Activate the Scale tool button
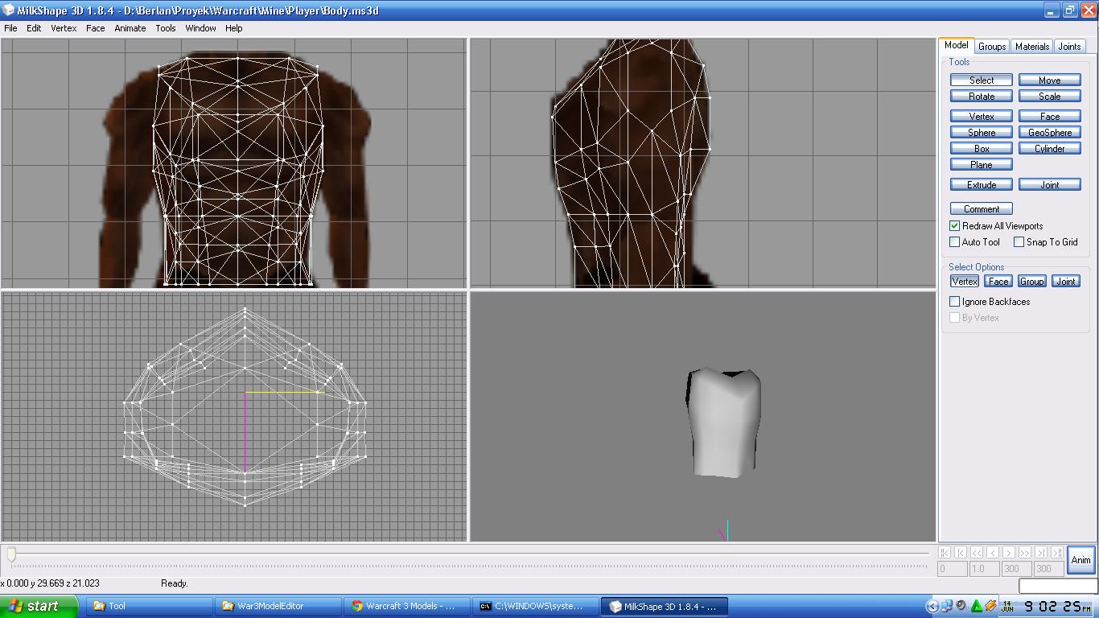The width and height of the screenshot is (1099, 618). coord(1050,97)
